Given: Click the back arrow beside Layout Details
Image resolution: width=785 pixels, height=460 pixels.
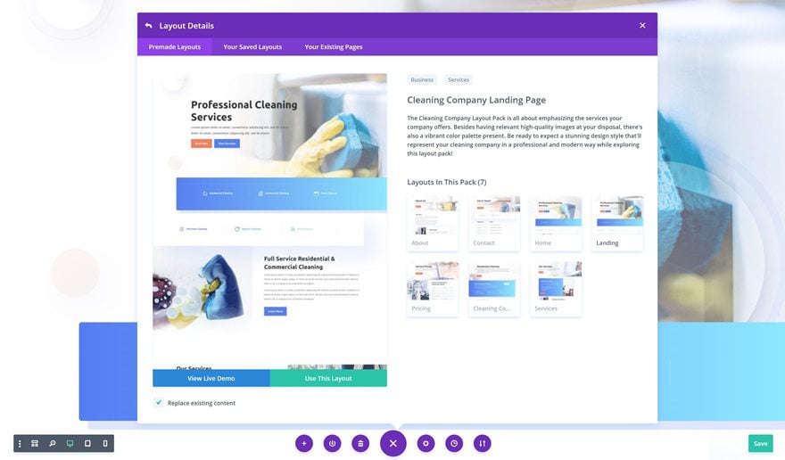Looking at the screenshot, I should click(x=148, y=26).
